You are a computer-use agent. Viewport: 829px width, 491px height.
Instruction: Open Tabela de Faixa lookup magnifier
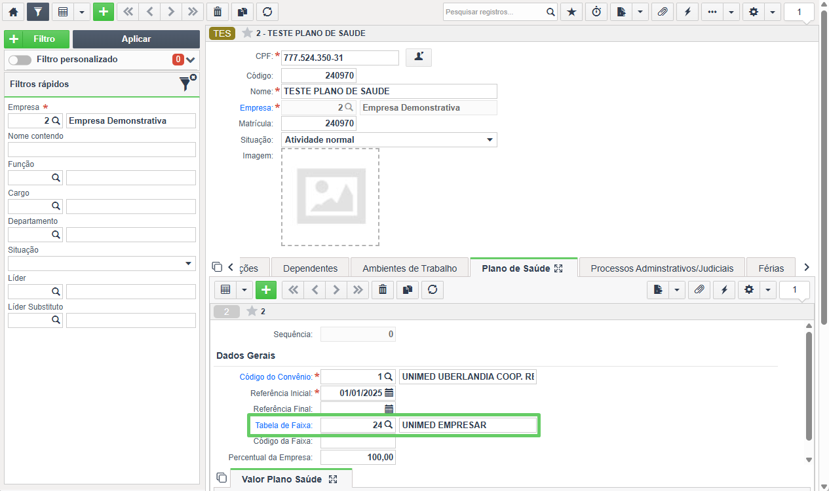pos(389,425)
